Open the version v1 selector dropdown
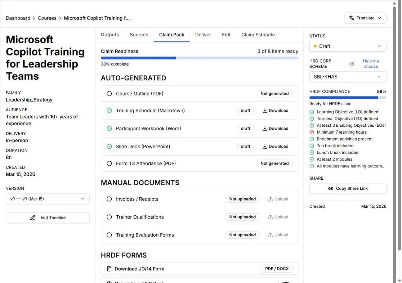Screen dimensions: 402x283 coord(48,199)
